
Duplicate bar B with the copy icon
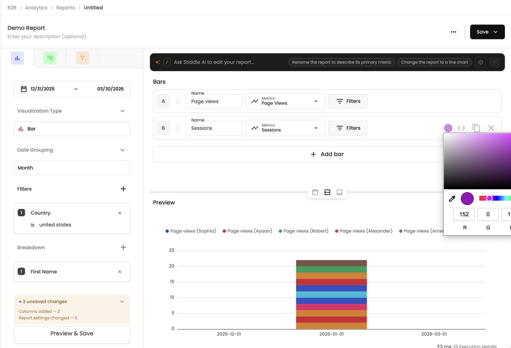(476, 128)
